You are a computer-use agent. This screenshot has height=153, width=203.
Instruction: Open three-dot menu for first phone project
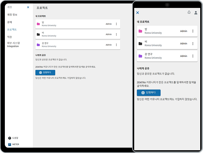(193, 31)
